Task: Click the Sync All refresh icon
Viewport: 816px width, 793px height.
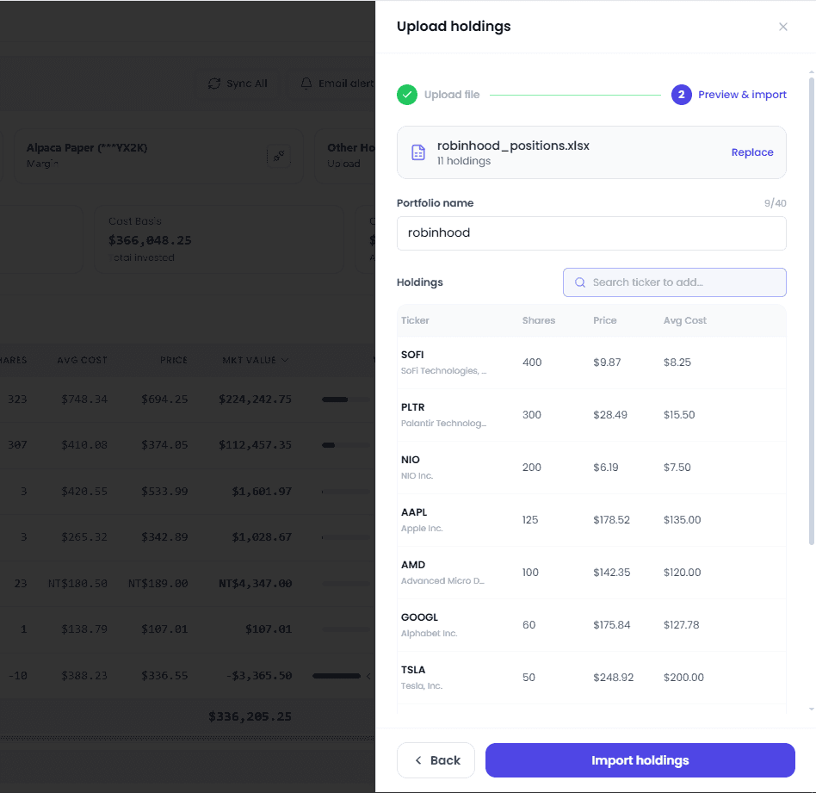Action: tap(214, 84)
